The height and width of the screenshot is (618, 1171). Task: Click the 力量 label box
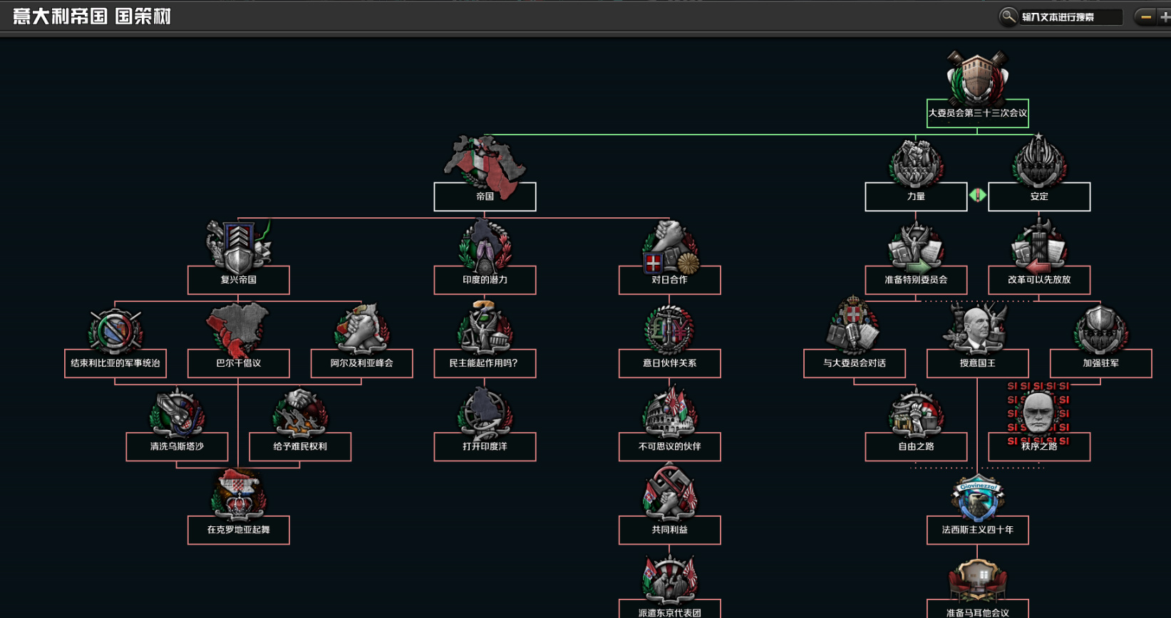pos(916,197)
